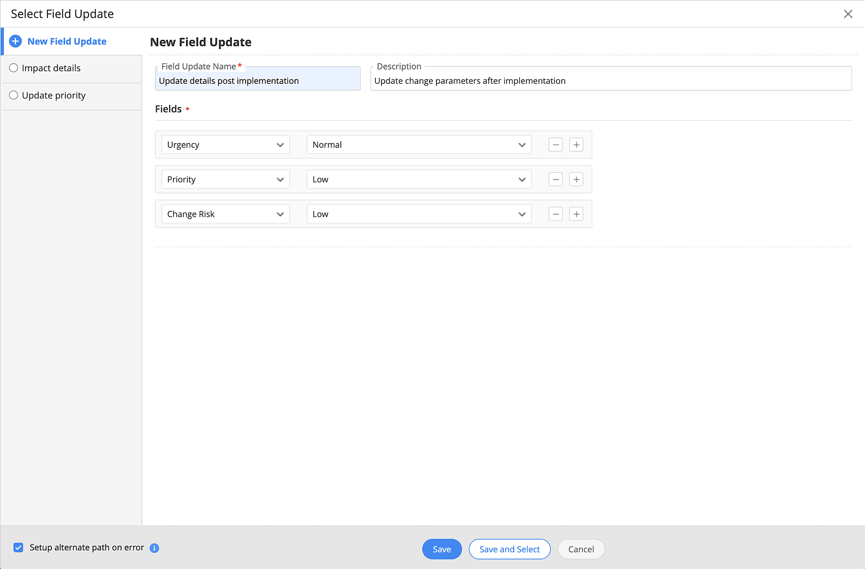Select the Impact details radio button
Viewport: 865px width, 569px height.
[14, 68]
